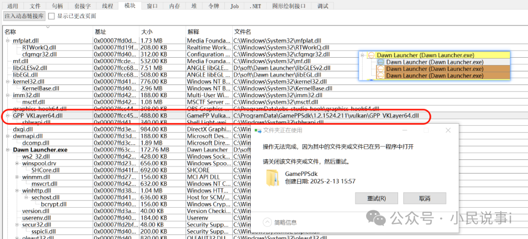Click the 取消 button in dialog

(x=425, y=198)
